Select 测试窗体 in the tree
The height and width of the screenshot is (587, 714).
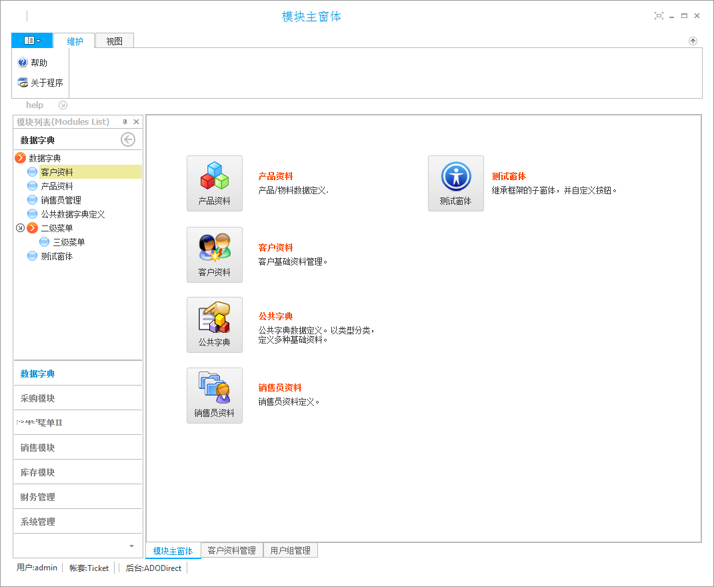tap(57, 257)
